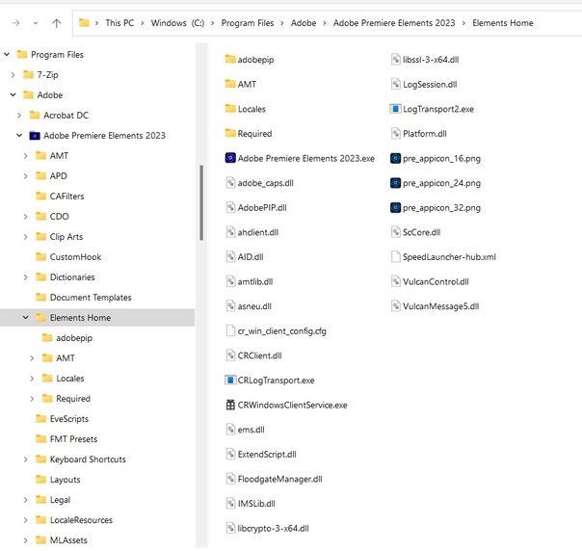Click the adobepip folder icon in file list
The height and width of the screenshot is (551, 582).
[x=230, y=59]
